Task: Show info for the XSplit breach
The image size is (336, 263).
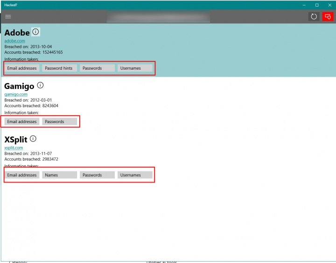Action: pyautogui.click(x=33, y=139)
